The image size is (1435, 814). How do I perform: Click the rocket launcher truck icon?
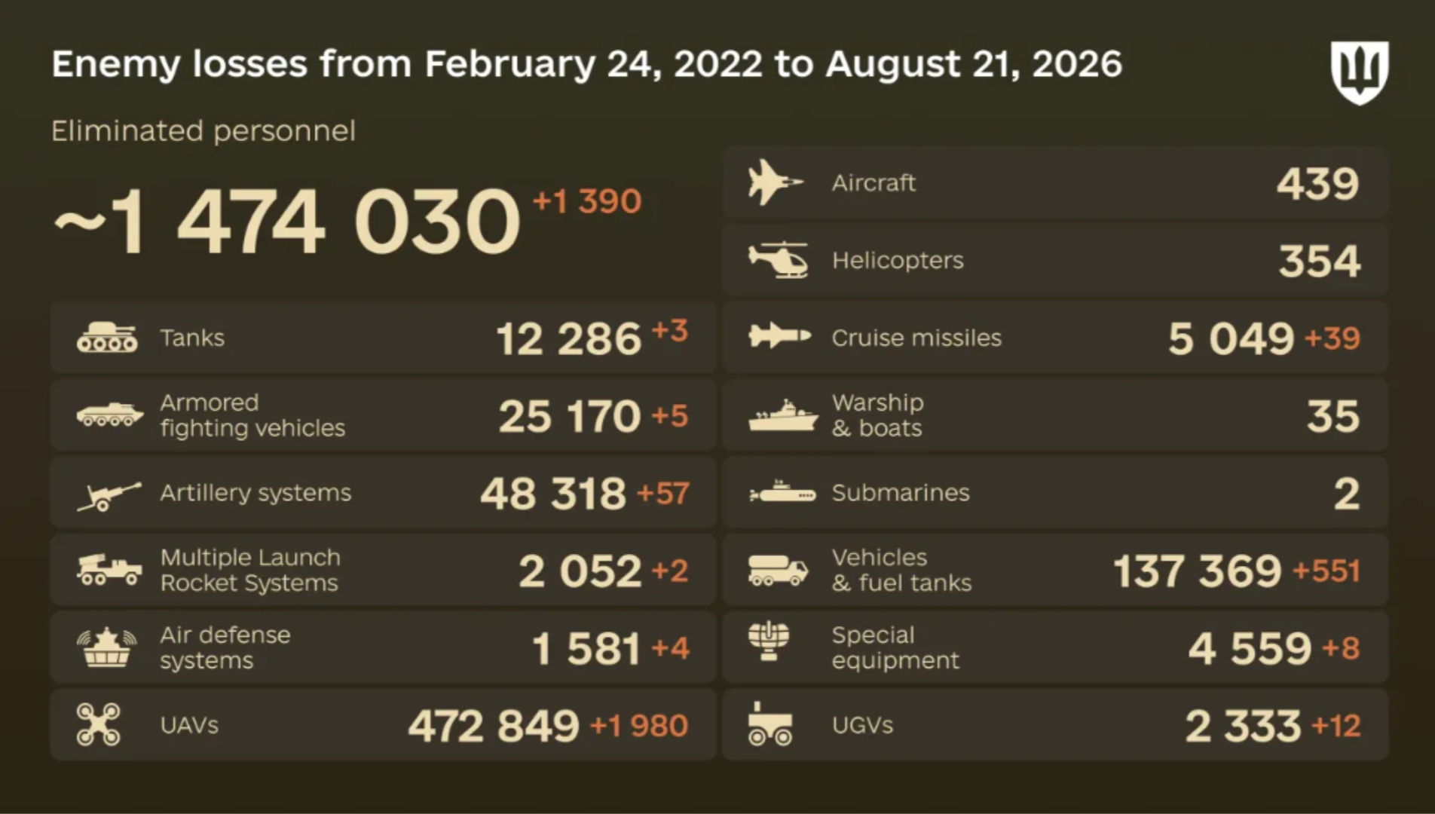pyautogui.click(x=109, y=570)
